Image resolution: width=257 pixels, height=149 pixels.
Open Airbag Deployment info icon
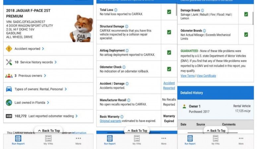(x=127, y=51)
